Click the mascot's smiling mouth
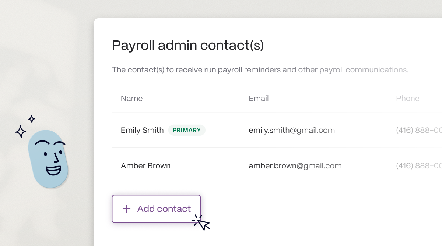Screen dimensions: 442x246 coord(53,170)
